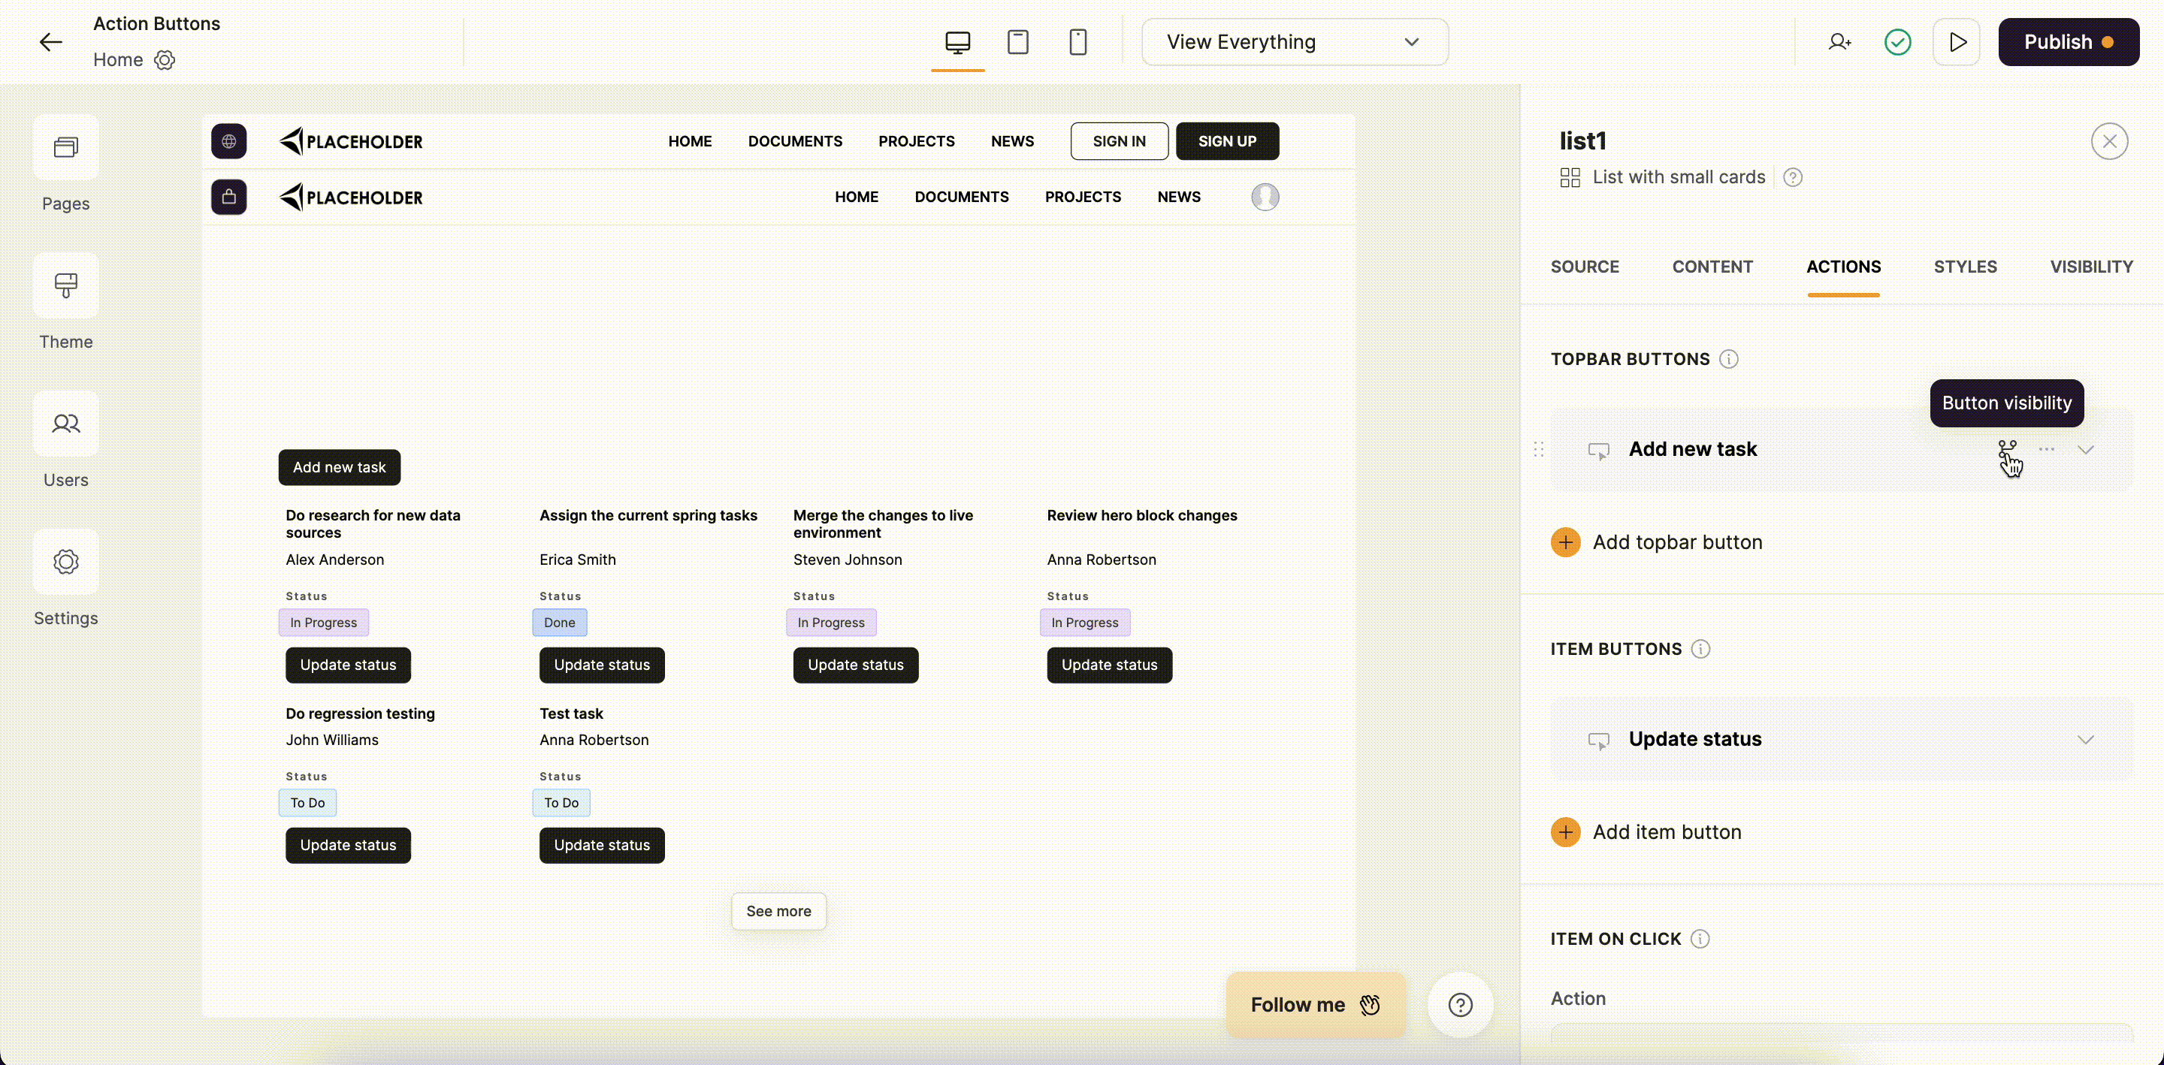Click Add topbar button
The height and width of the screenshot is (1065, 2164).
pos(1657,542)
